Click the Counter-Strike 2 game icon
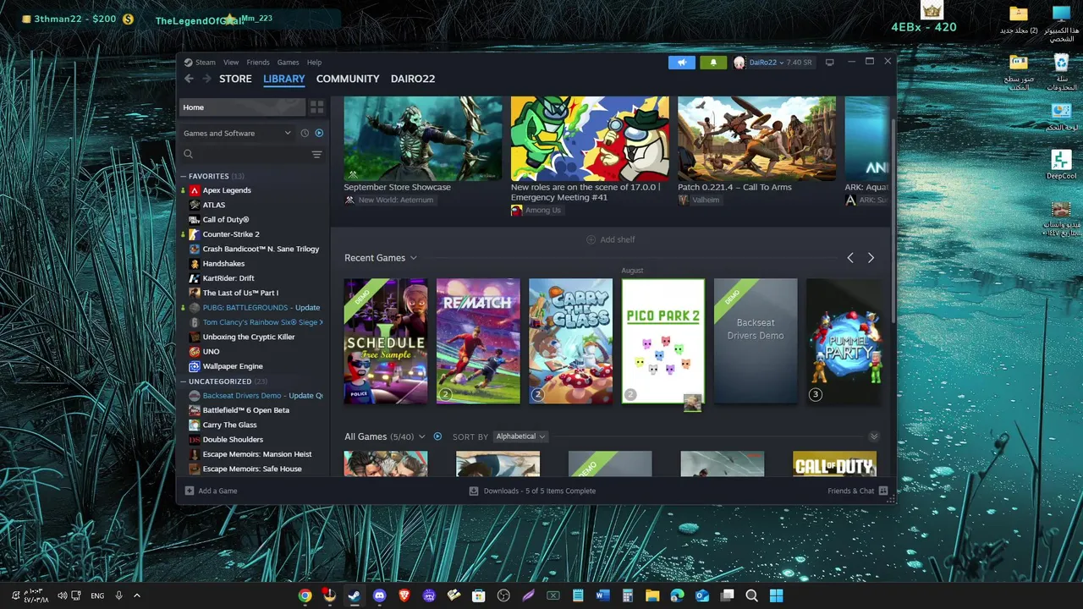Screen dimensions: 1083x609 [x=195, y=234]
